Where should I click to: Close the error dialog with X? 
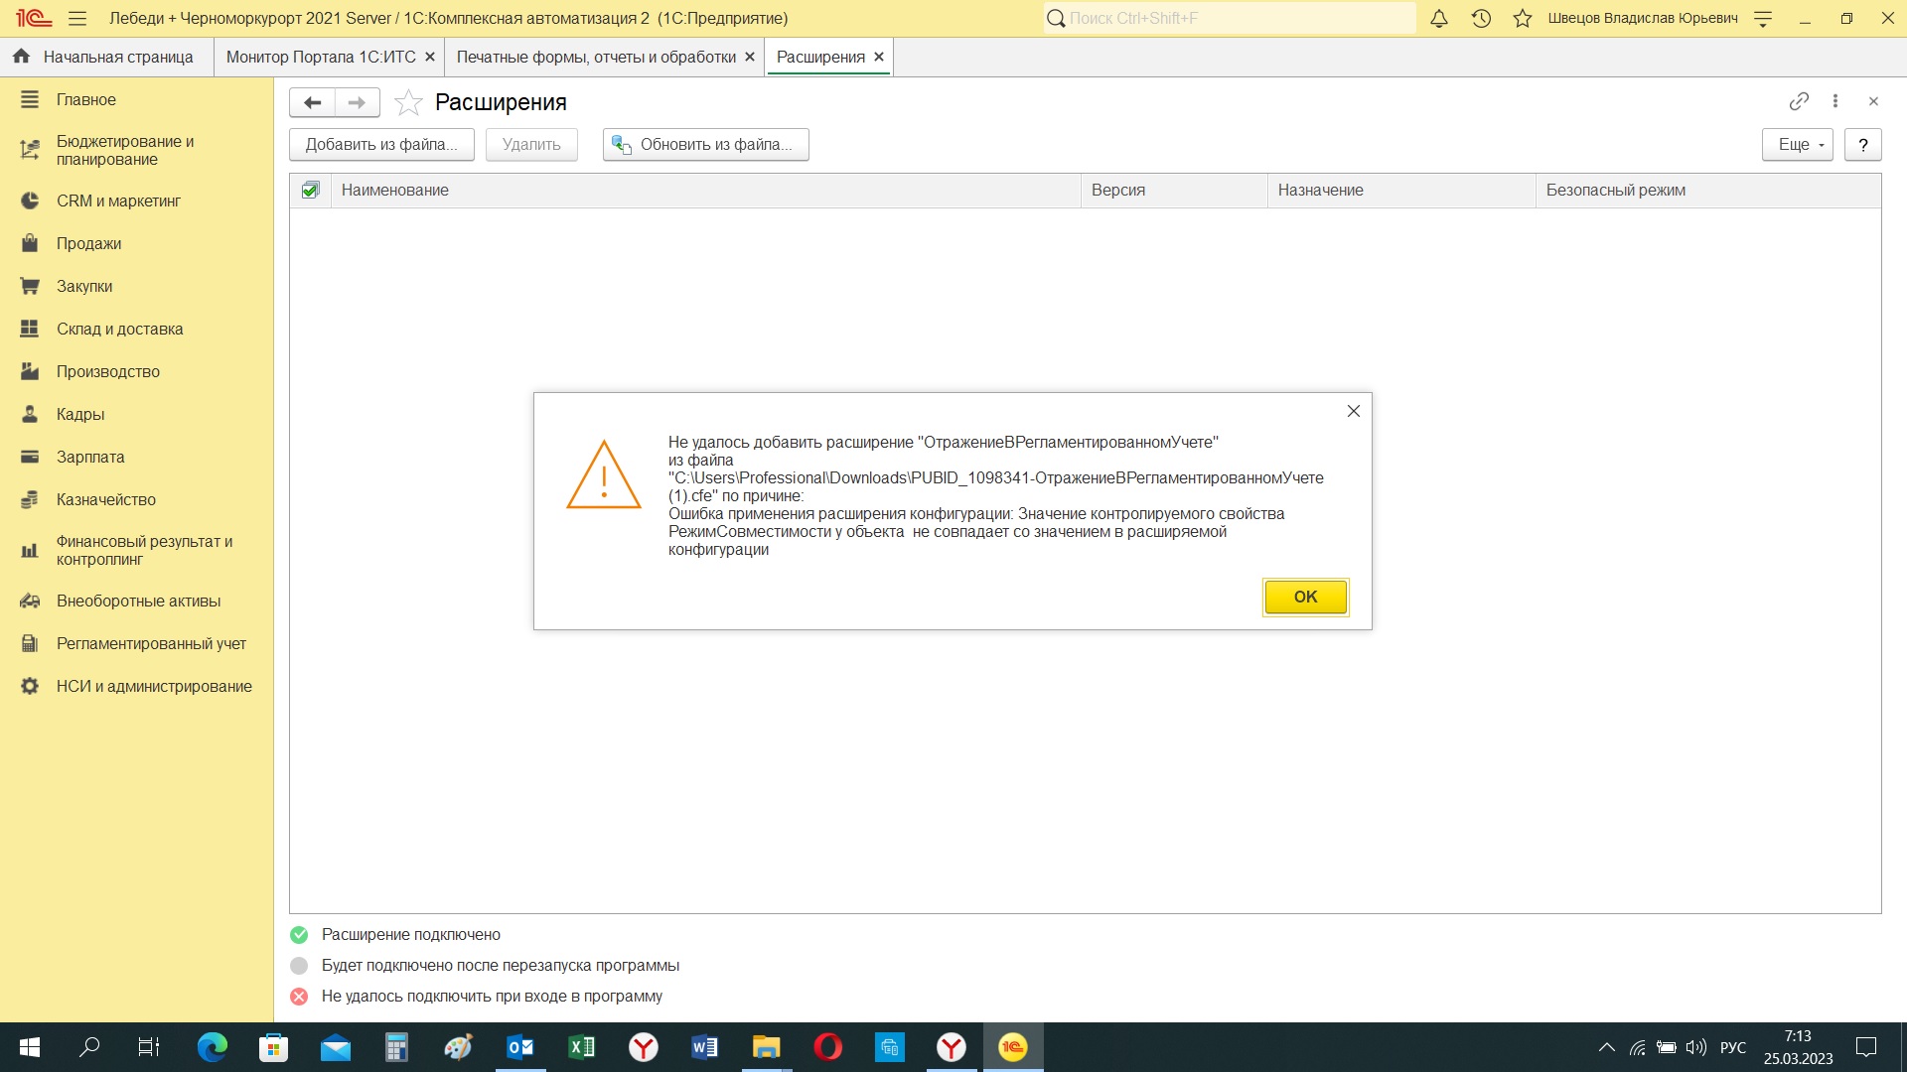pyautogui.click(x=1353, y=411)
